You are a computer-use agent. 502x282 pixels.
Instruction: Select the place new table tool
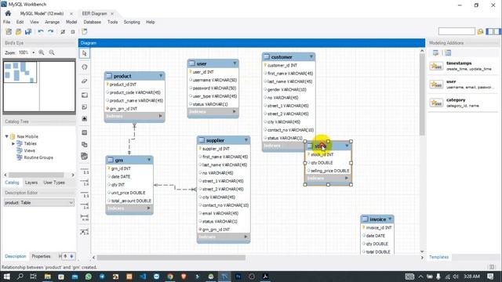click(85, 132)
